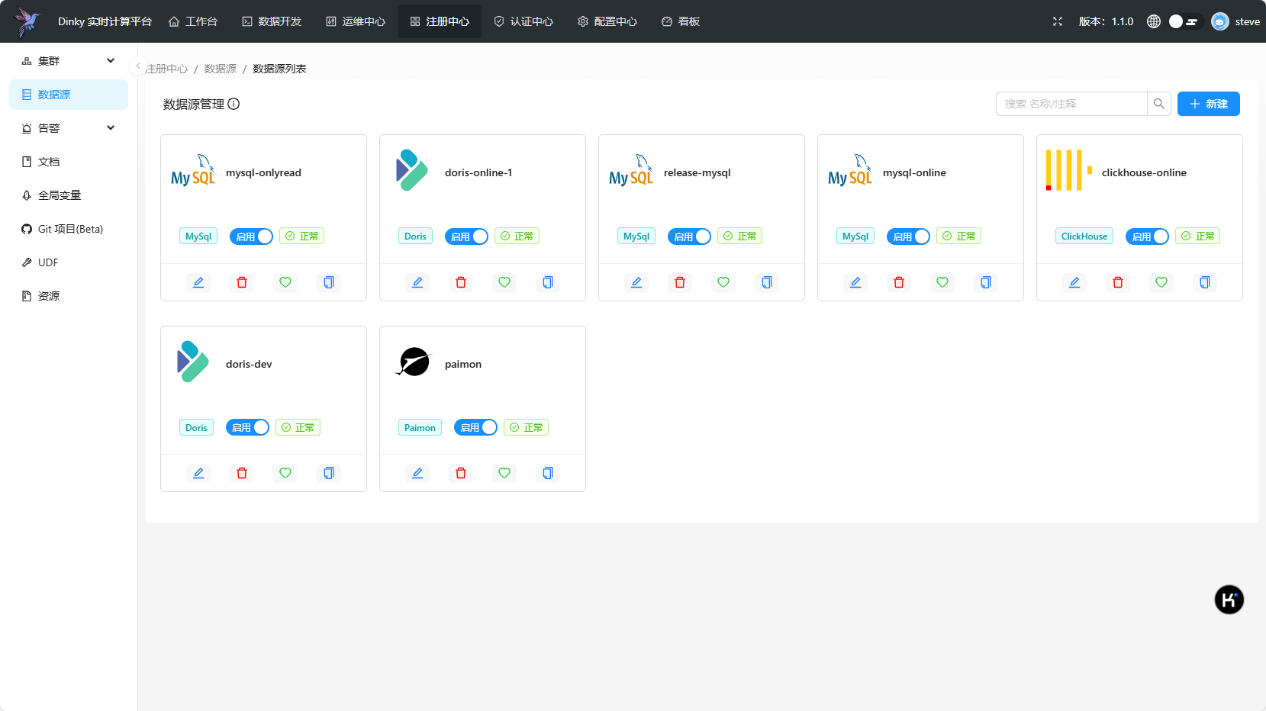Focus the 搜索 名称/注释 search field
This screenshot has height=711, width=1266.
1071,104
